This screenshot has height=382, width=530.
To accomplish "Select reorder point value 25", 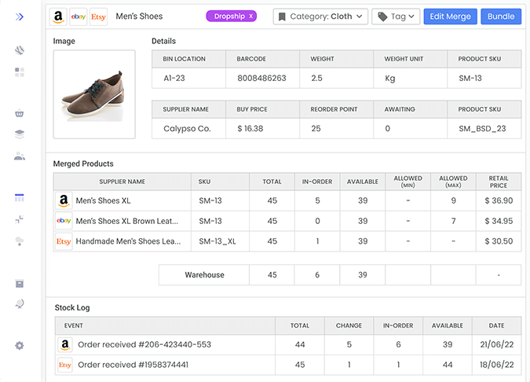I will pyautogui.click(x=316, y=129).
